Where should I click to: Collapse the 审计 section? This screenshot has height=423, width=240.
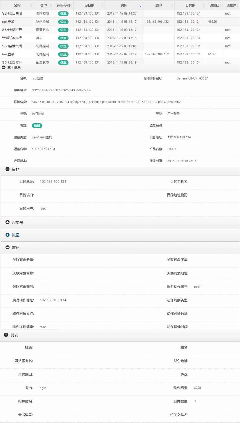coord(7,247)
